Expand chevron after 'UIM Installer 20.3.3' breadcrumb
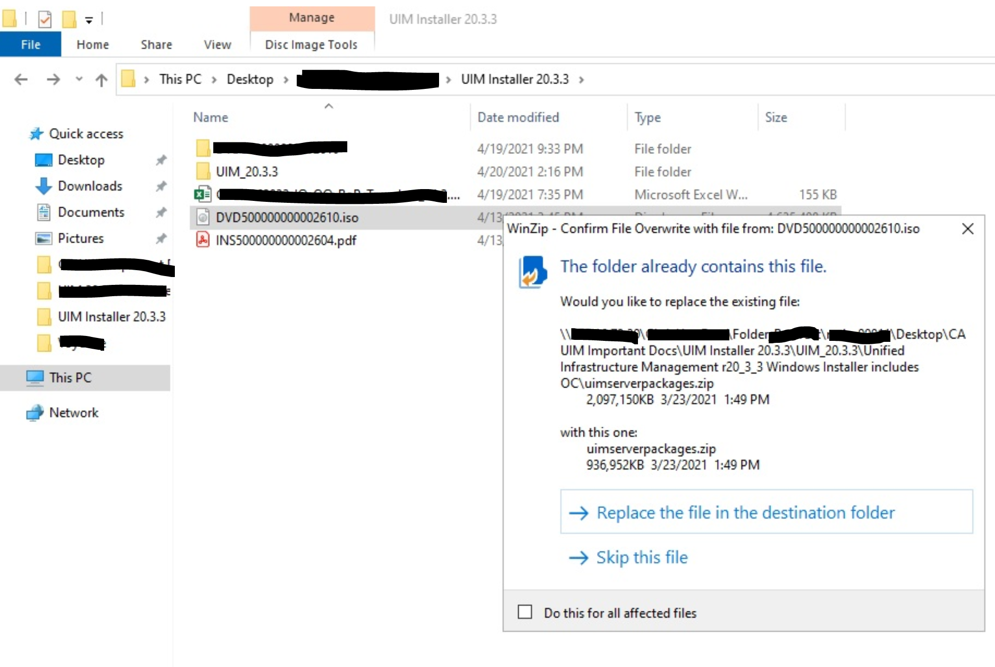Screen dimensions: 995x667 tap(581, 80)
